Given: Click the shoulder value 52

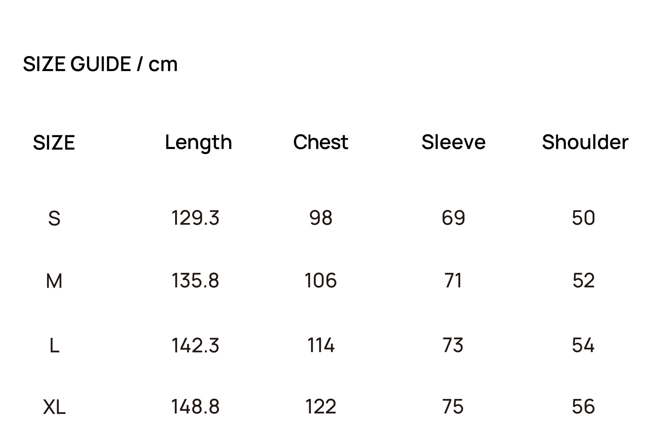Looking at the screenshot, I should click(x=583, y=280).
